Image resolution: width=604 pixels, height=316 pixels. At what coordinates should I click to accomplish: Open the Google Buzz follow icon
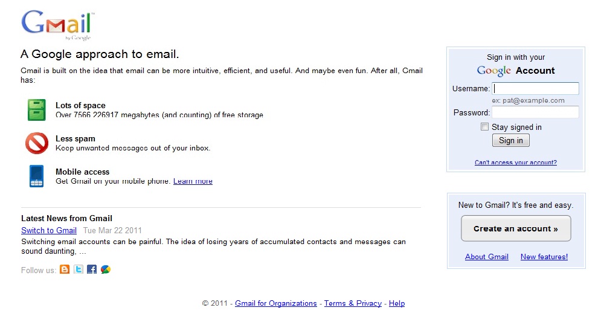click(106, 269)
